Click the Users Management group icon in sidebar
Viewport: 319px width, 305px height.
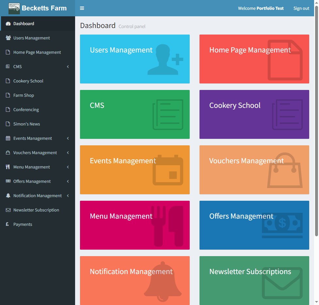(x=8, y=38)
